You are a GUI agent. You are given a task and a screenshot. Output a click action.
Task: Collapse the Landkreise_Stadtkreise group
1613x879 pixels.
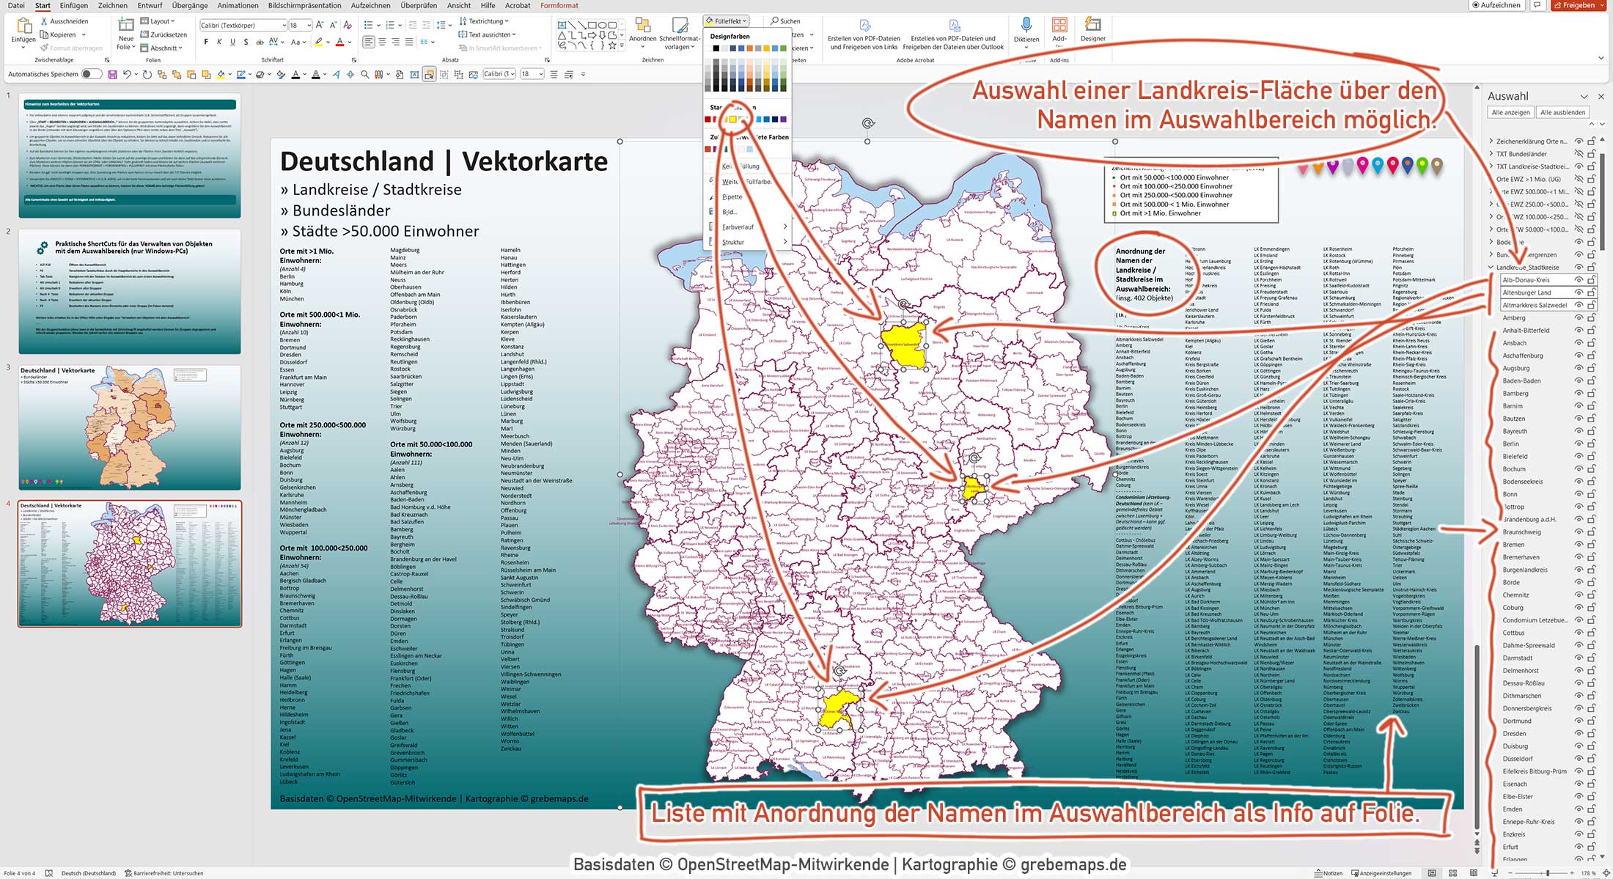click(1491, 266)
